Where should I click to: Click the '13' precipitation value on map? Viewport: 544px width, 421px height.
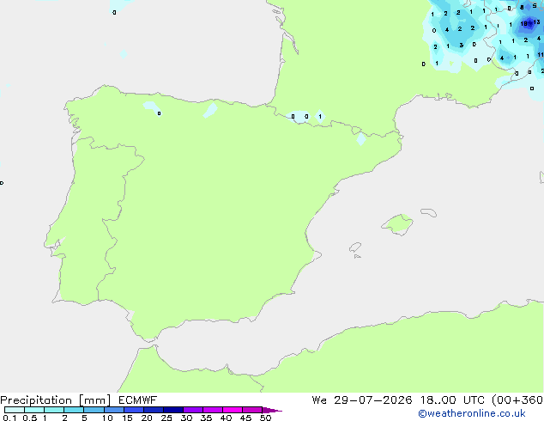coord(536,22)
